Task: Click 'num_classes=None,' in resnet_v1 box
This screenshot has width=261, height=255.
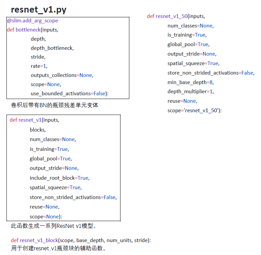Action: tap(53, 139)
